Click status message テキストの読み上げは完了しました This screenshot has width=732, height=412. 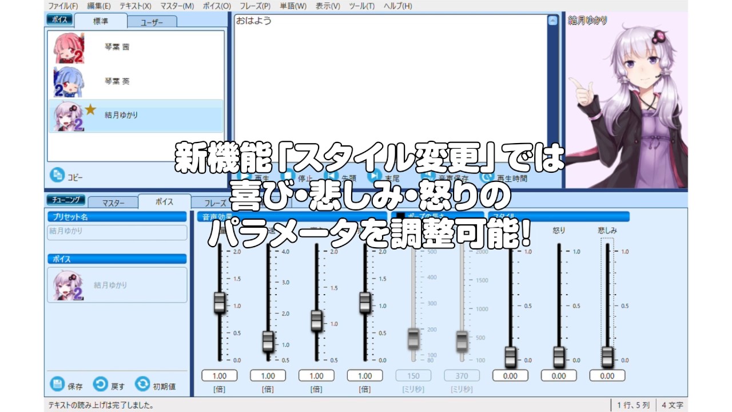pyautogui.click(x=100, y=405)
